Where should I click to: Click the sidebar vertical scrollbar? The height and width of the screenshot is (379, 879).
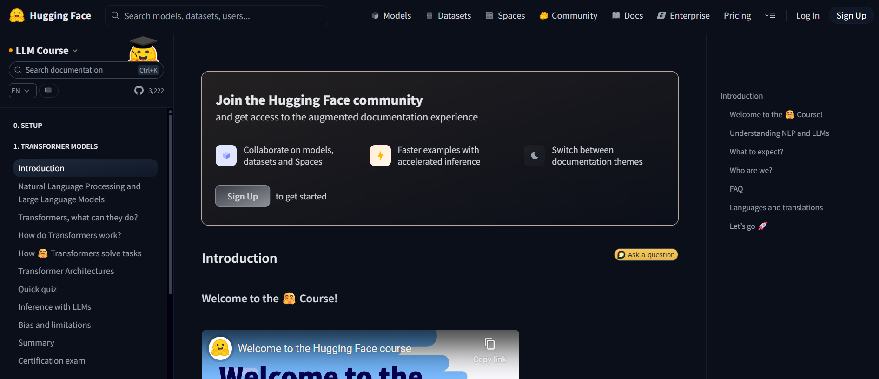click(170, 205)
